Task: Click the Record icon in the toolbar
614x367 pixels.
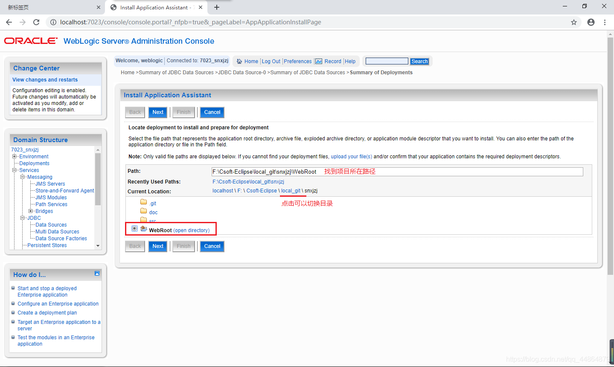Action: point(319,61)
